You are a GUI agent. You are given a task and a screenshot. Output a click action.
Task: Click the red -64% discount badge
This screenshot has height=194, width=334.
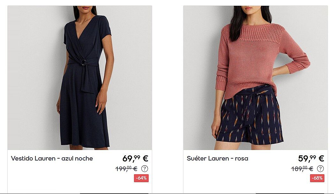[141, 178]
